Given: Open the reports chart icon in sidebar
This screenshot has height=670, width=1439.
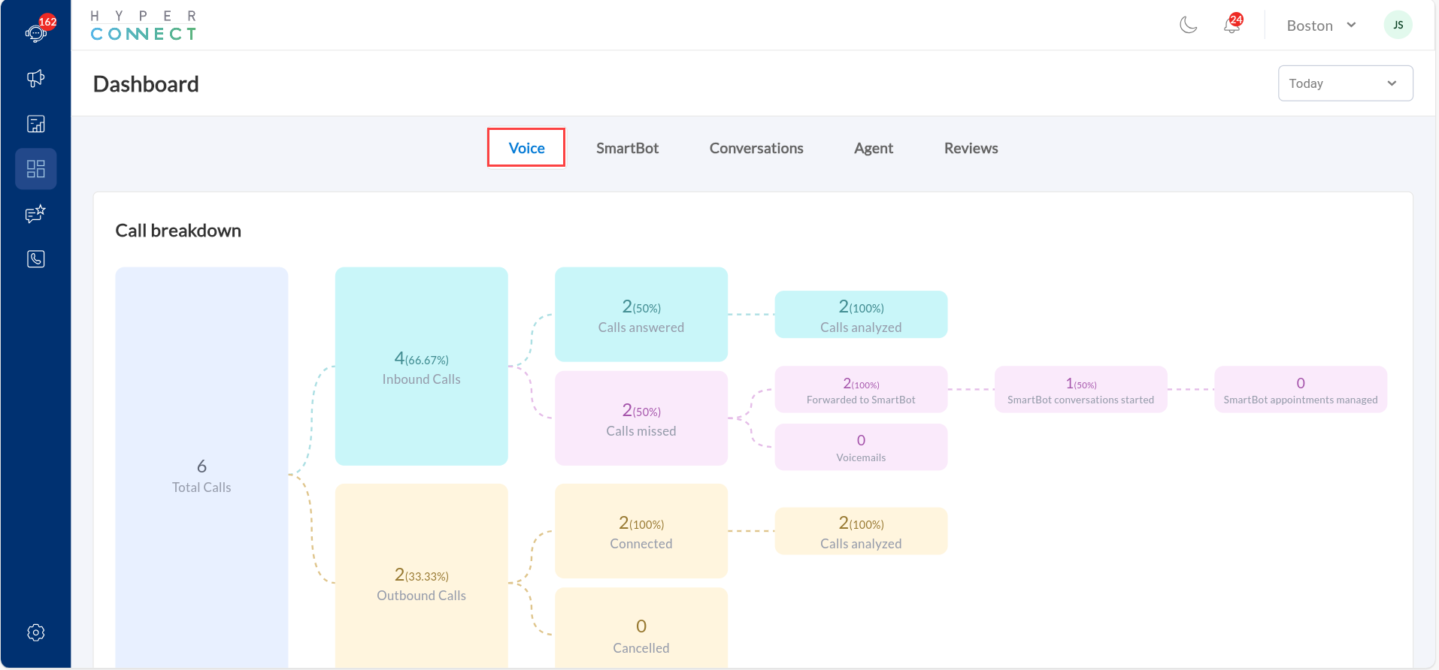Looking at the screenshot, I should pyautogui.click(x=36, y=124).
